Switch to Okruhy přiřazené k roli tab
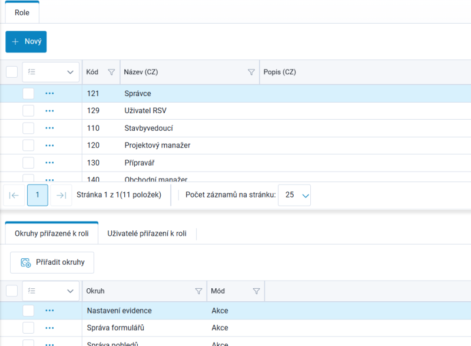 52,233
